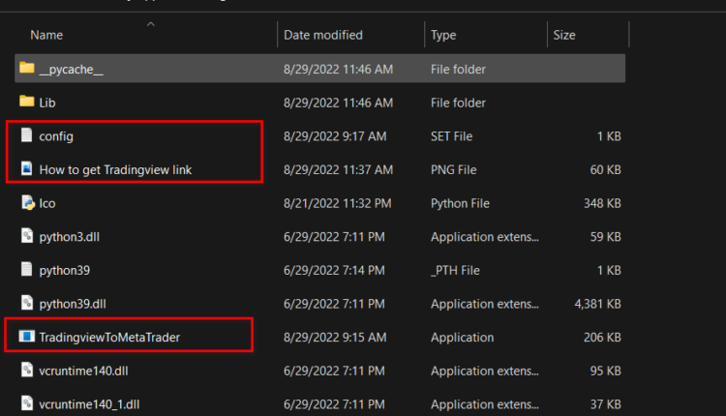Image resolution: width=726 pixels, height=416 pixels.
Task: Select the vcruntime140.dll file icon
Action: tap(27, 370)
